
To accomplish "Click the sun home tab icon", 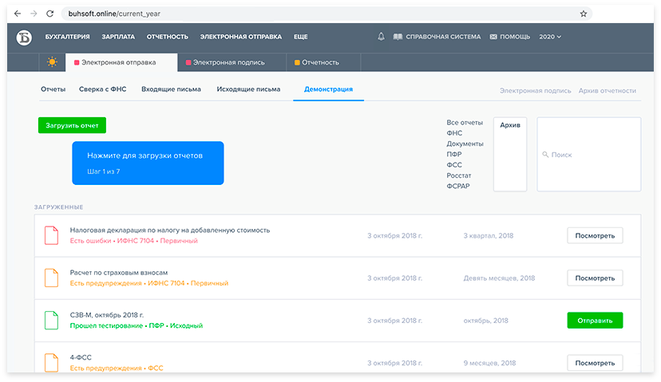I will (x=52, y=62).
